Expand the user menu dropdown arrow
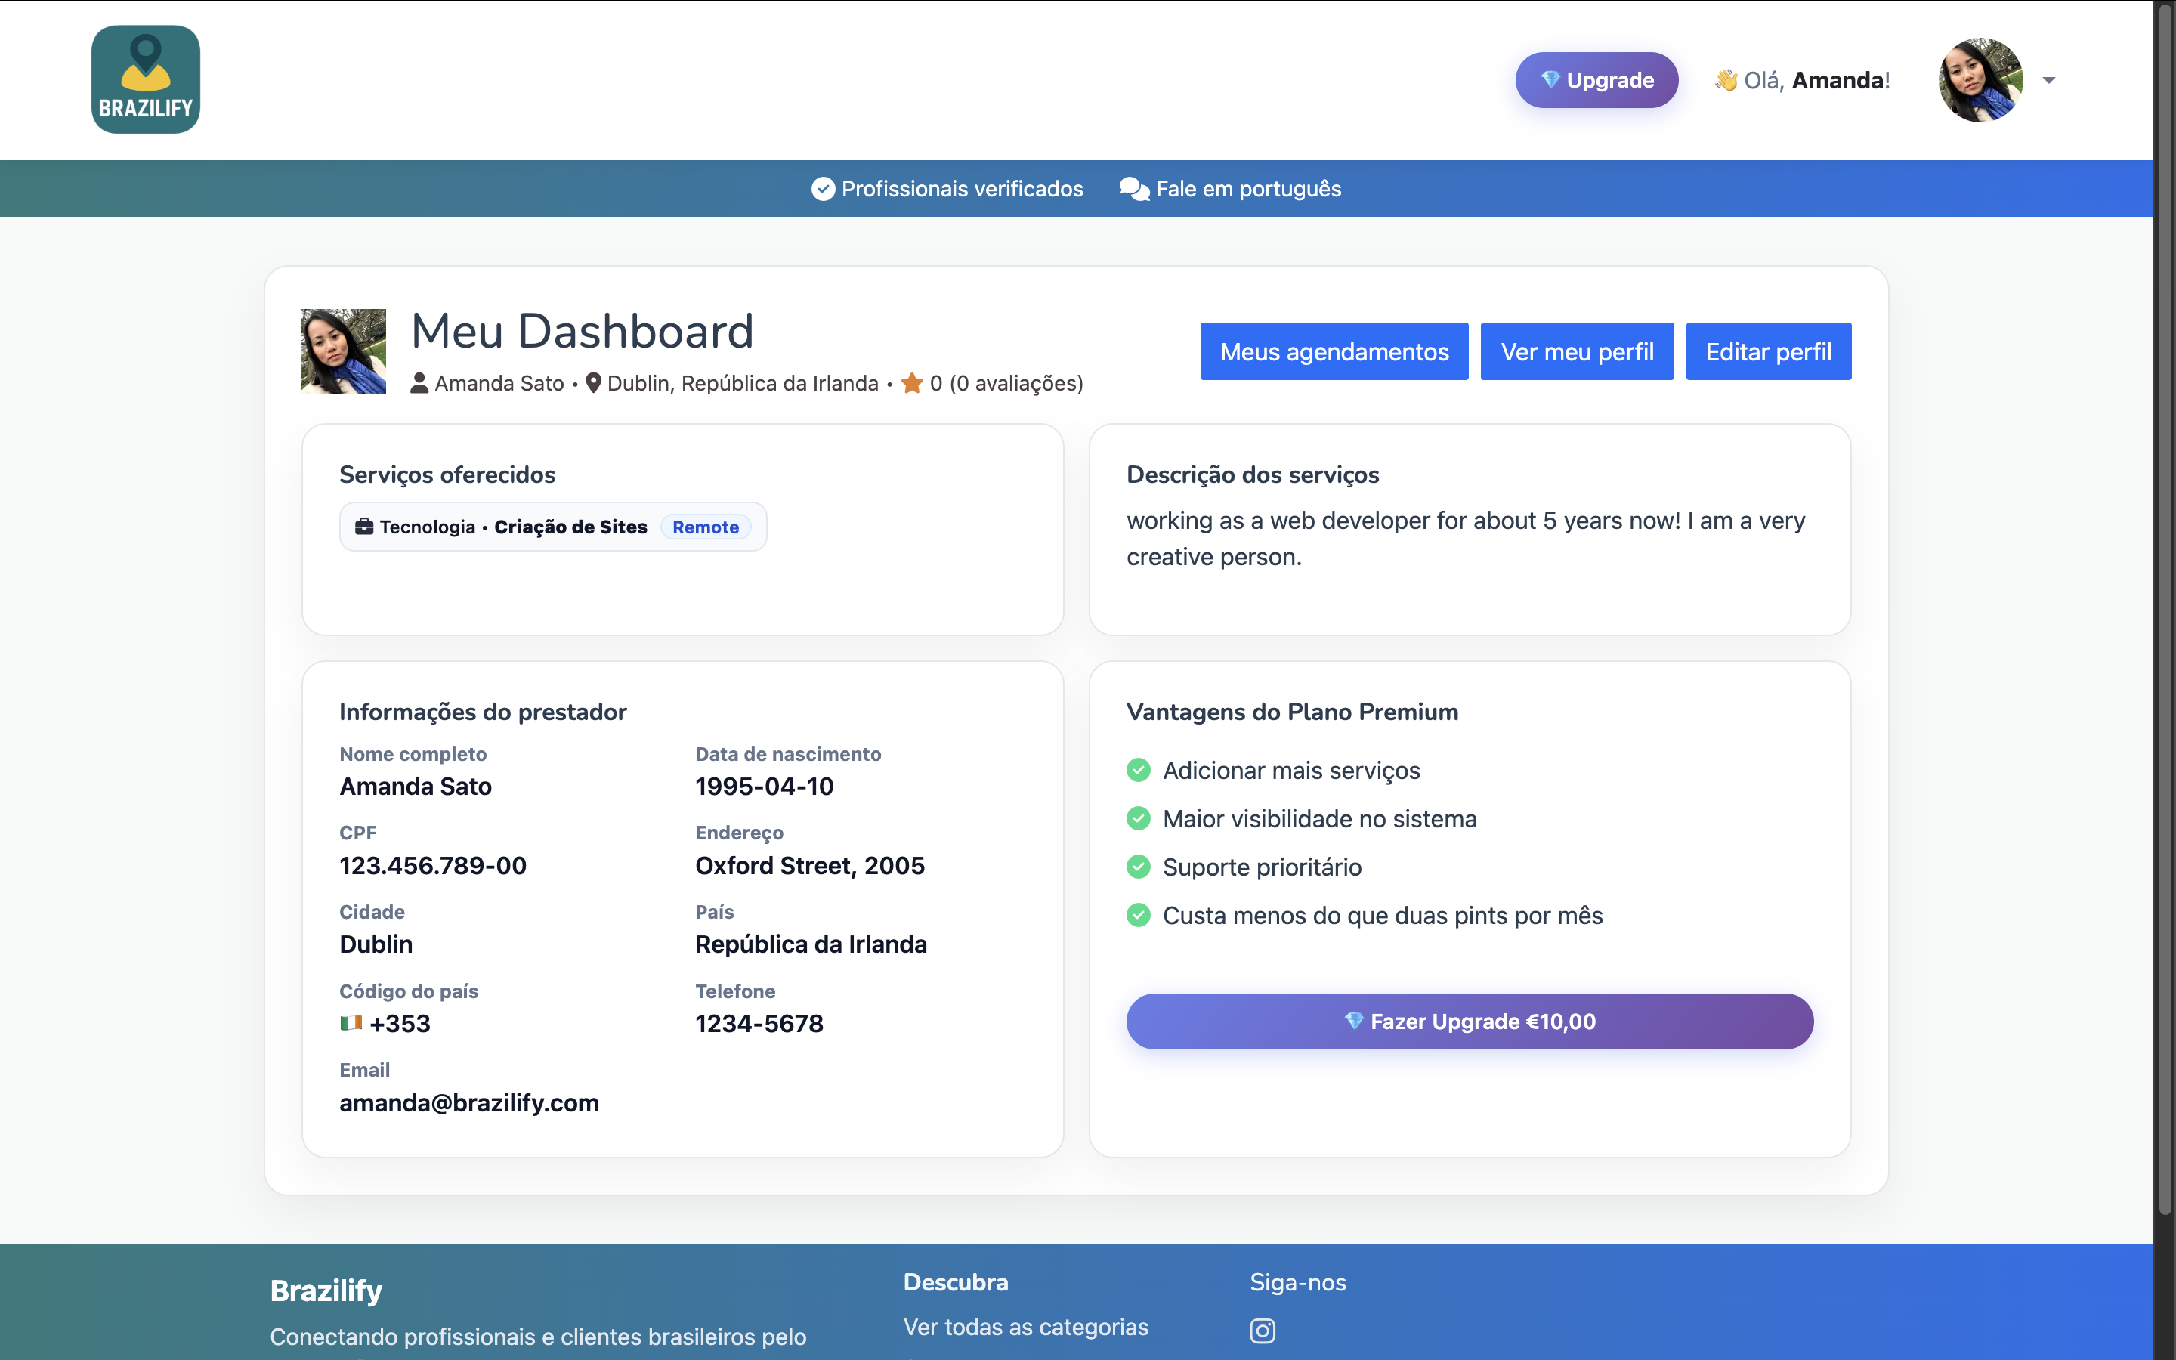 coord(2048,80)
